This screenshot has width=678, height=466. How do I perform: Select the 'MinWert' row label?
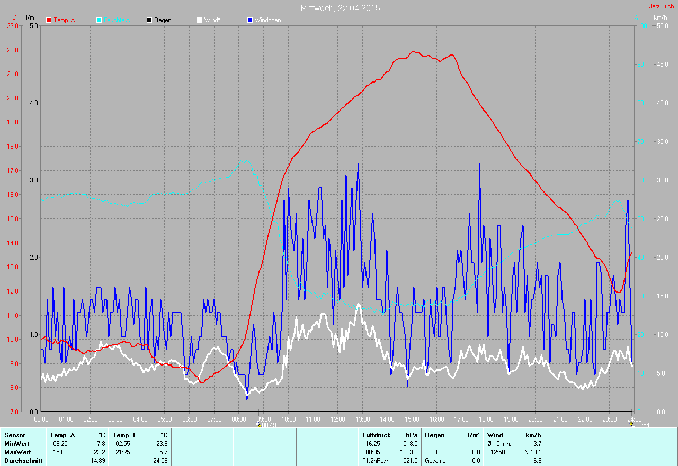pos(17,444)
